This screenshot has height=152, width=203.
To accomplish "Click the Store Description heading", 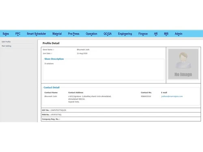I will (54, 59).
